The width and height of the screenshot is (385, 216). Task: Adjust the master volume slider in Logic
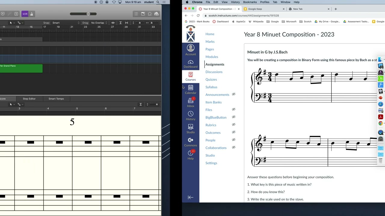point(83,14)
